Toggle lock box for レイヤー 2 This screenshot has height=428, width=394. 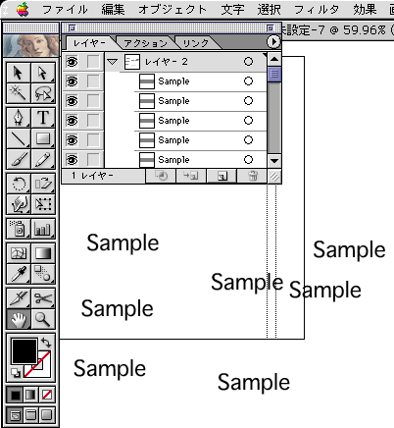pyautogui.click(x=94, y=62)
